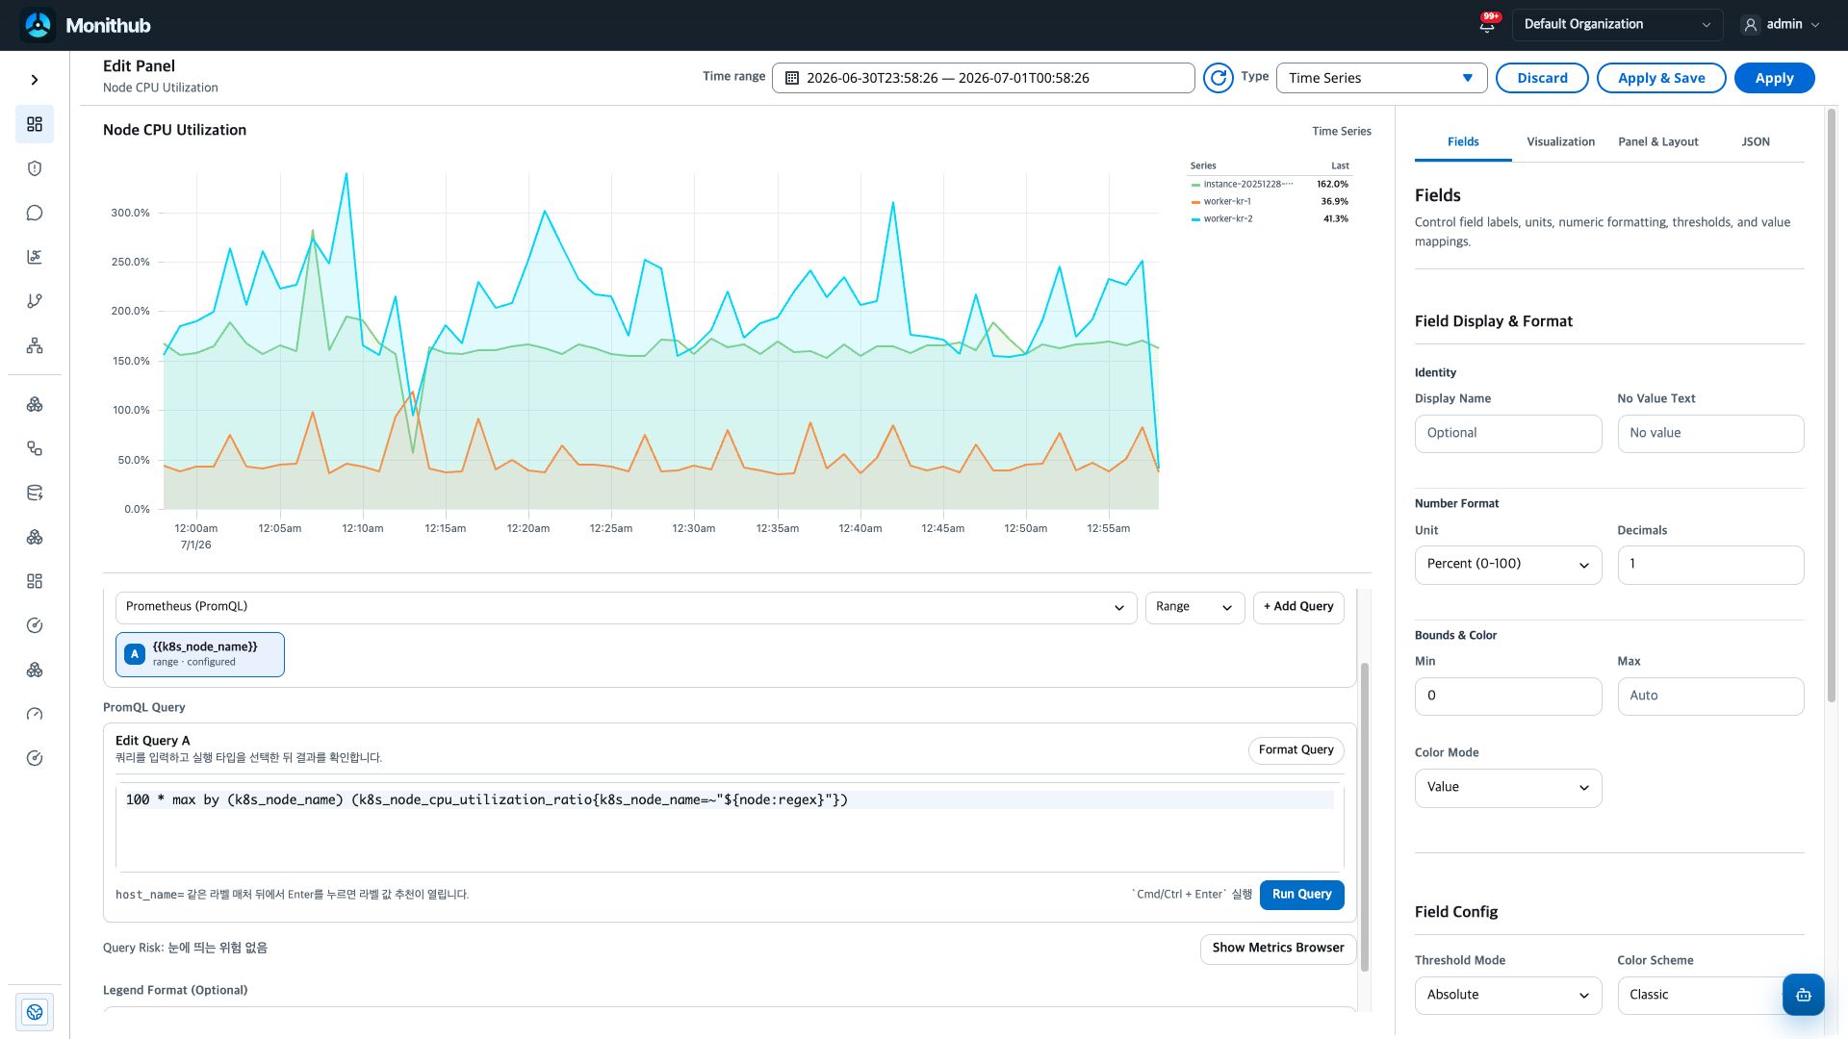
Task: Open the dashboards grid icon in sidebar
Action: click(x=35, y=124)
